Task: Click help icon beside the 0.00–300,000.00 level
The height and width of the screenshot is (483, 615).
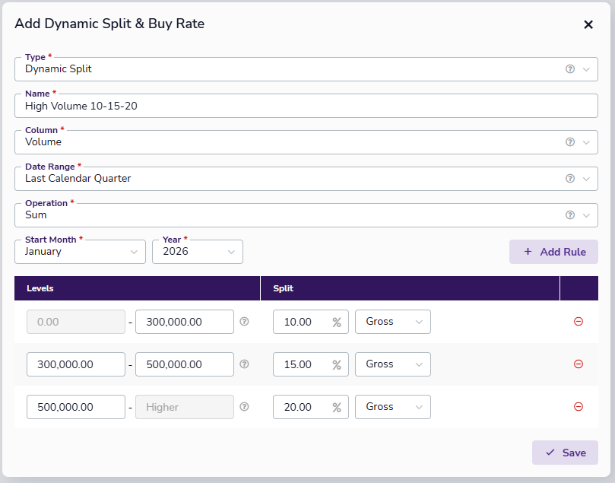Action: pos(244,322)
